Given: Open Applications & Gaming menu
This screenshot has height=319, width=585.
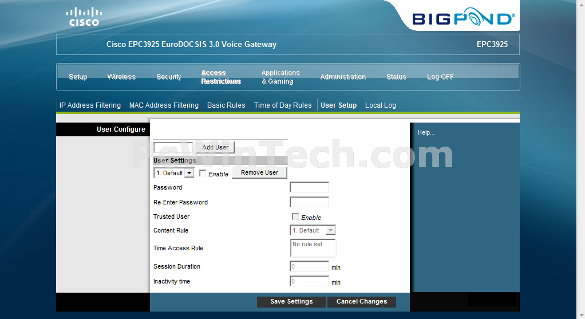Looking at the screenshot, I should coord(280,77).
